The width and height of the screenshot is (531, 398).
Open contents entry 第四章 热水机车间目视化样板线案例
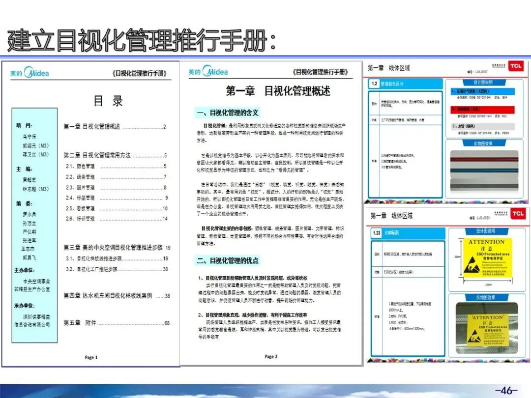(117, 296)
